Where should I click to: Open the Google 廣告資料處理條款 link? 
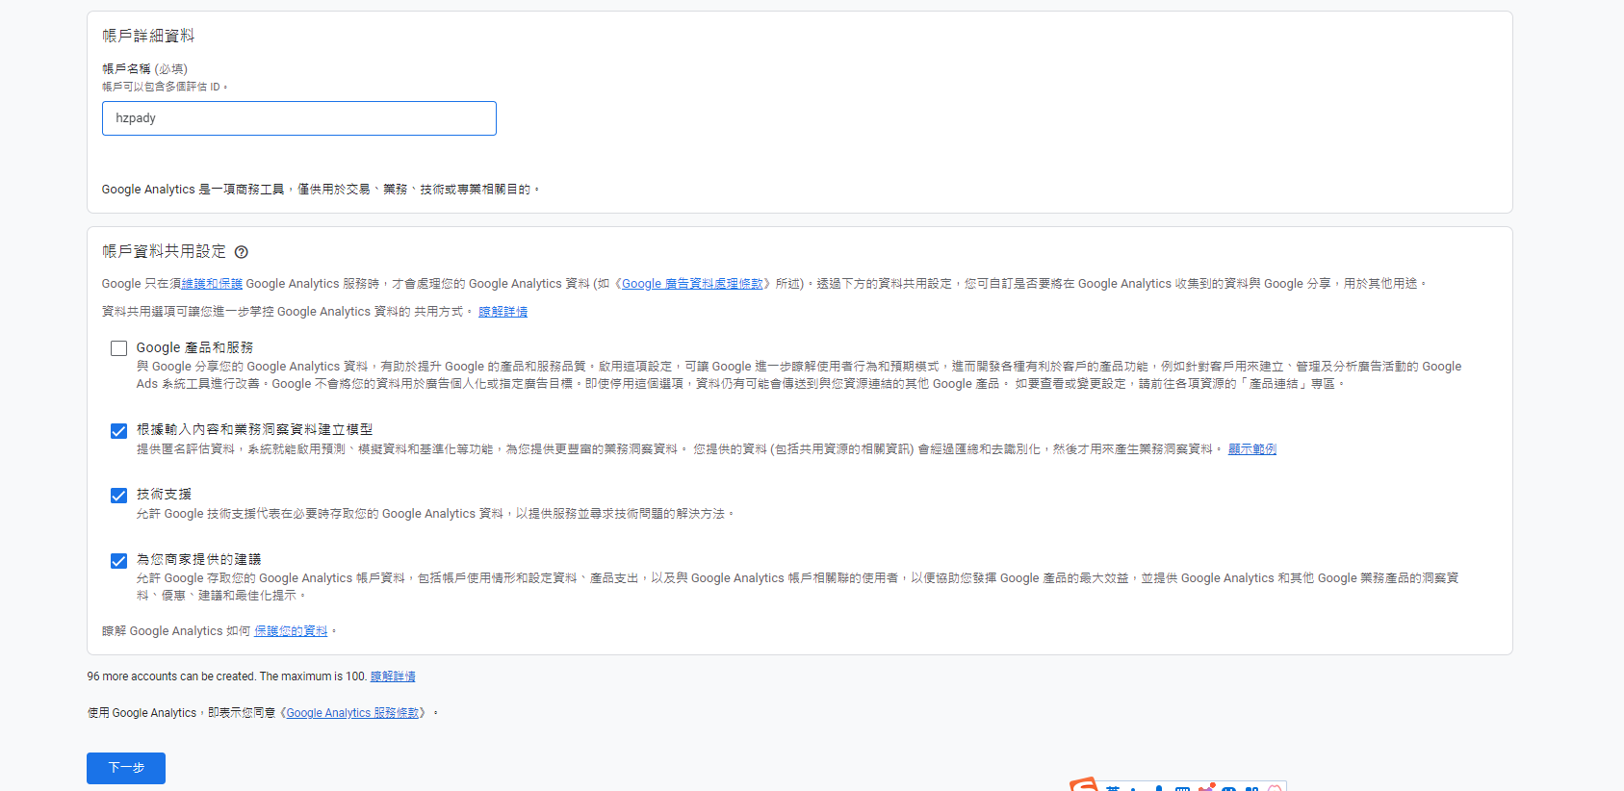pos(692,284)
